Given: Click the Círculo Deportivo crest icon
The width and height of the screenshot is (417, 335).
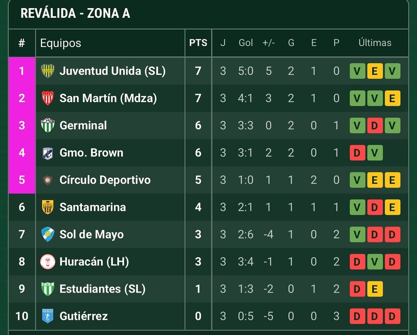Looking at the screenshot, I should [47, 180].
